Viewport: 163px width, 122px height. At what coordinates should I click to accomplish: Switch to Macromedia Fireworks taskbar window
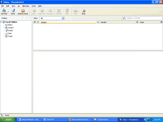point(80,119)
